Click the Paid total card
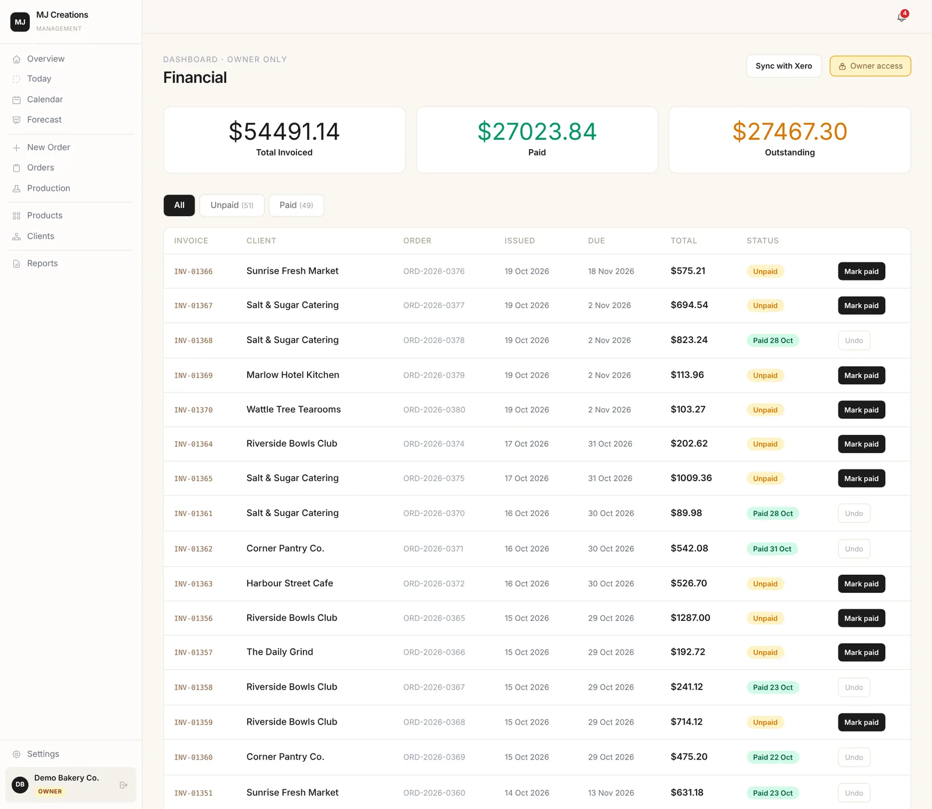The height and width of the screenshot is (809, 932). pyautogui.click(x=537, y=140)
